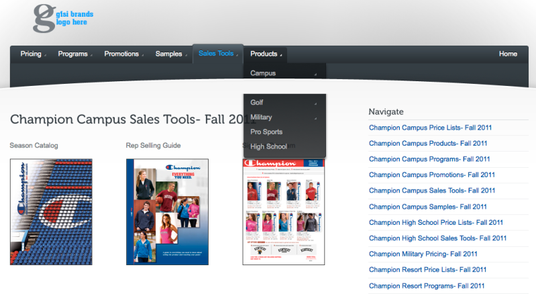Open the Samples menu
Viewport: 536px width, 294px height.
pyautogui.click(x=170, y=54)
